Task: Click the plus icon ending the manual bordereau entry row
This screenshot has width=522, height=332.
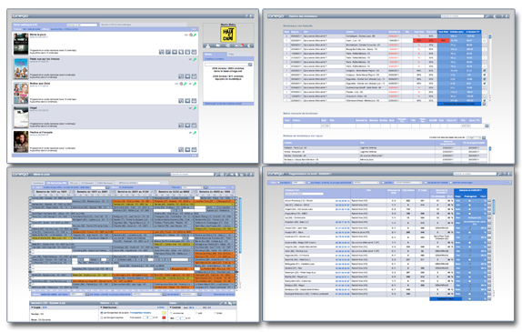Action: click(x=487, y=126)
